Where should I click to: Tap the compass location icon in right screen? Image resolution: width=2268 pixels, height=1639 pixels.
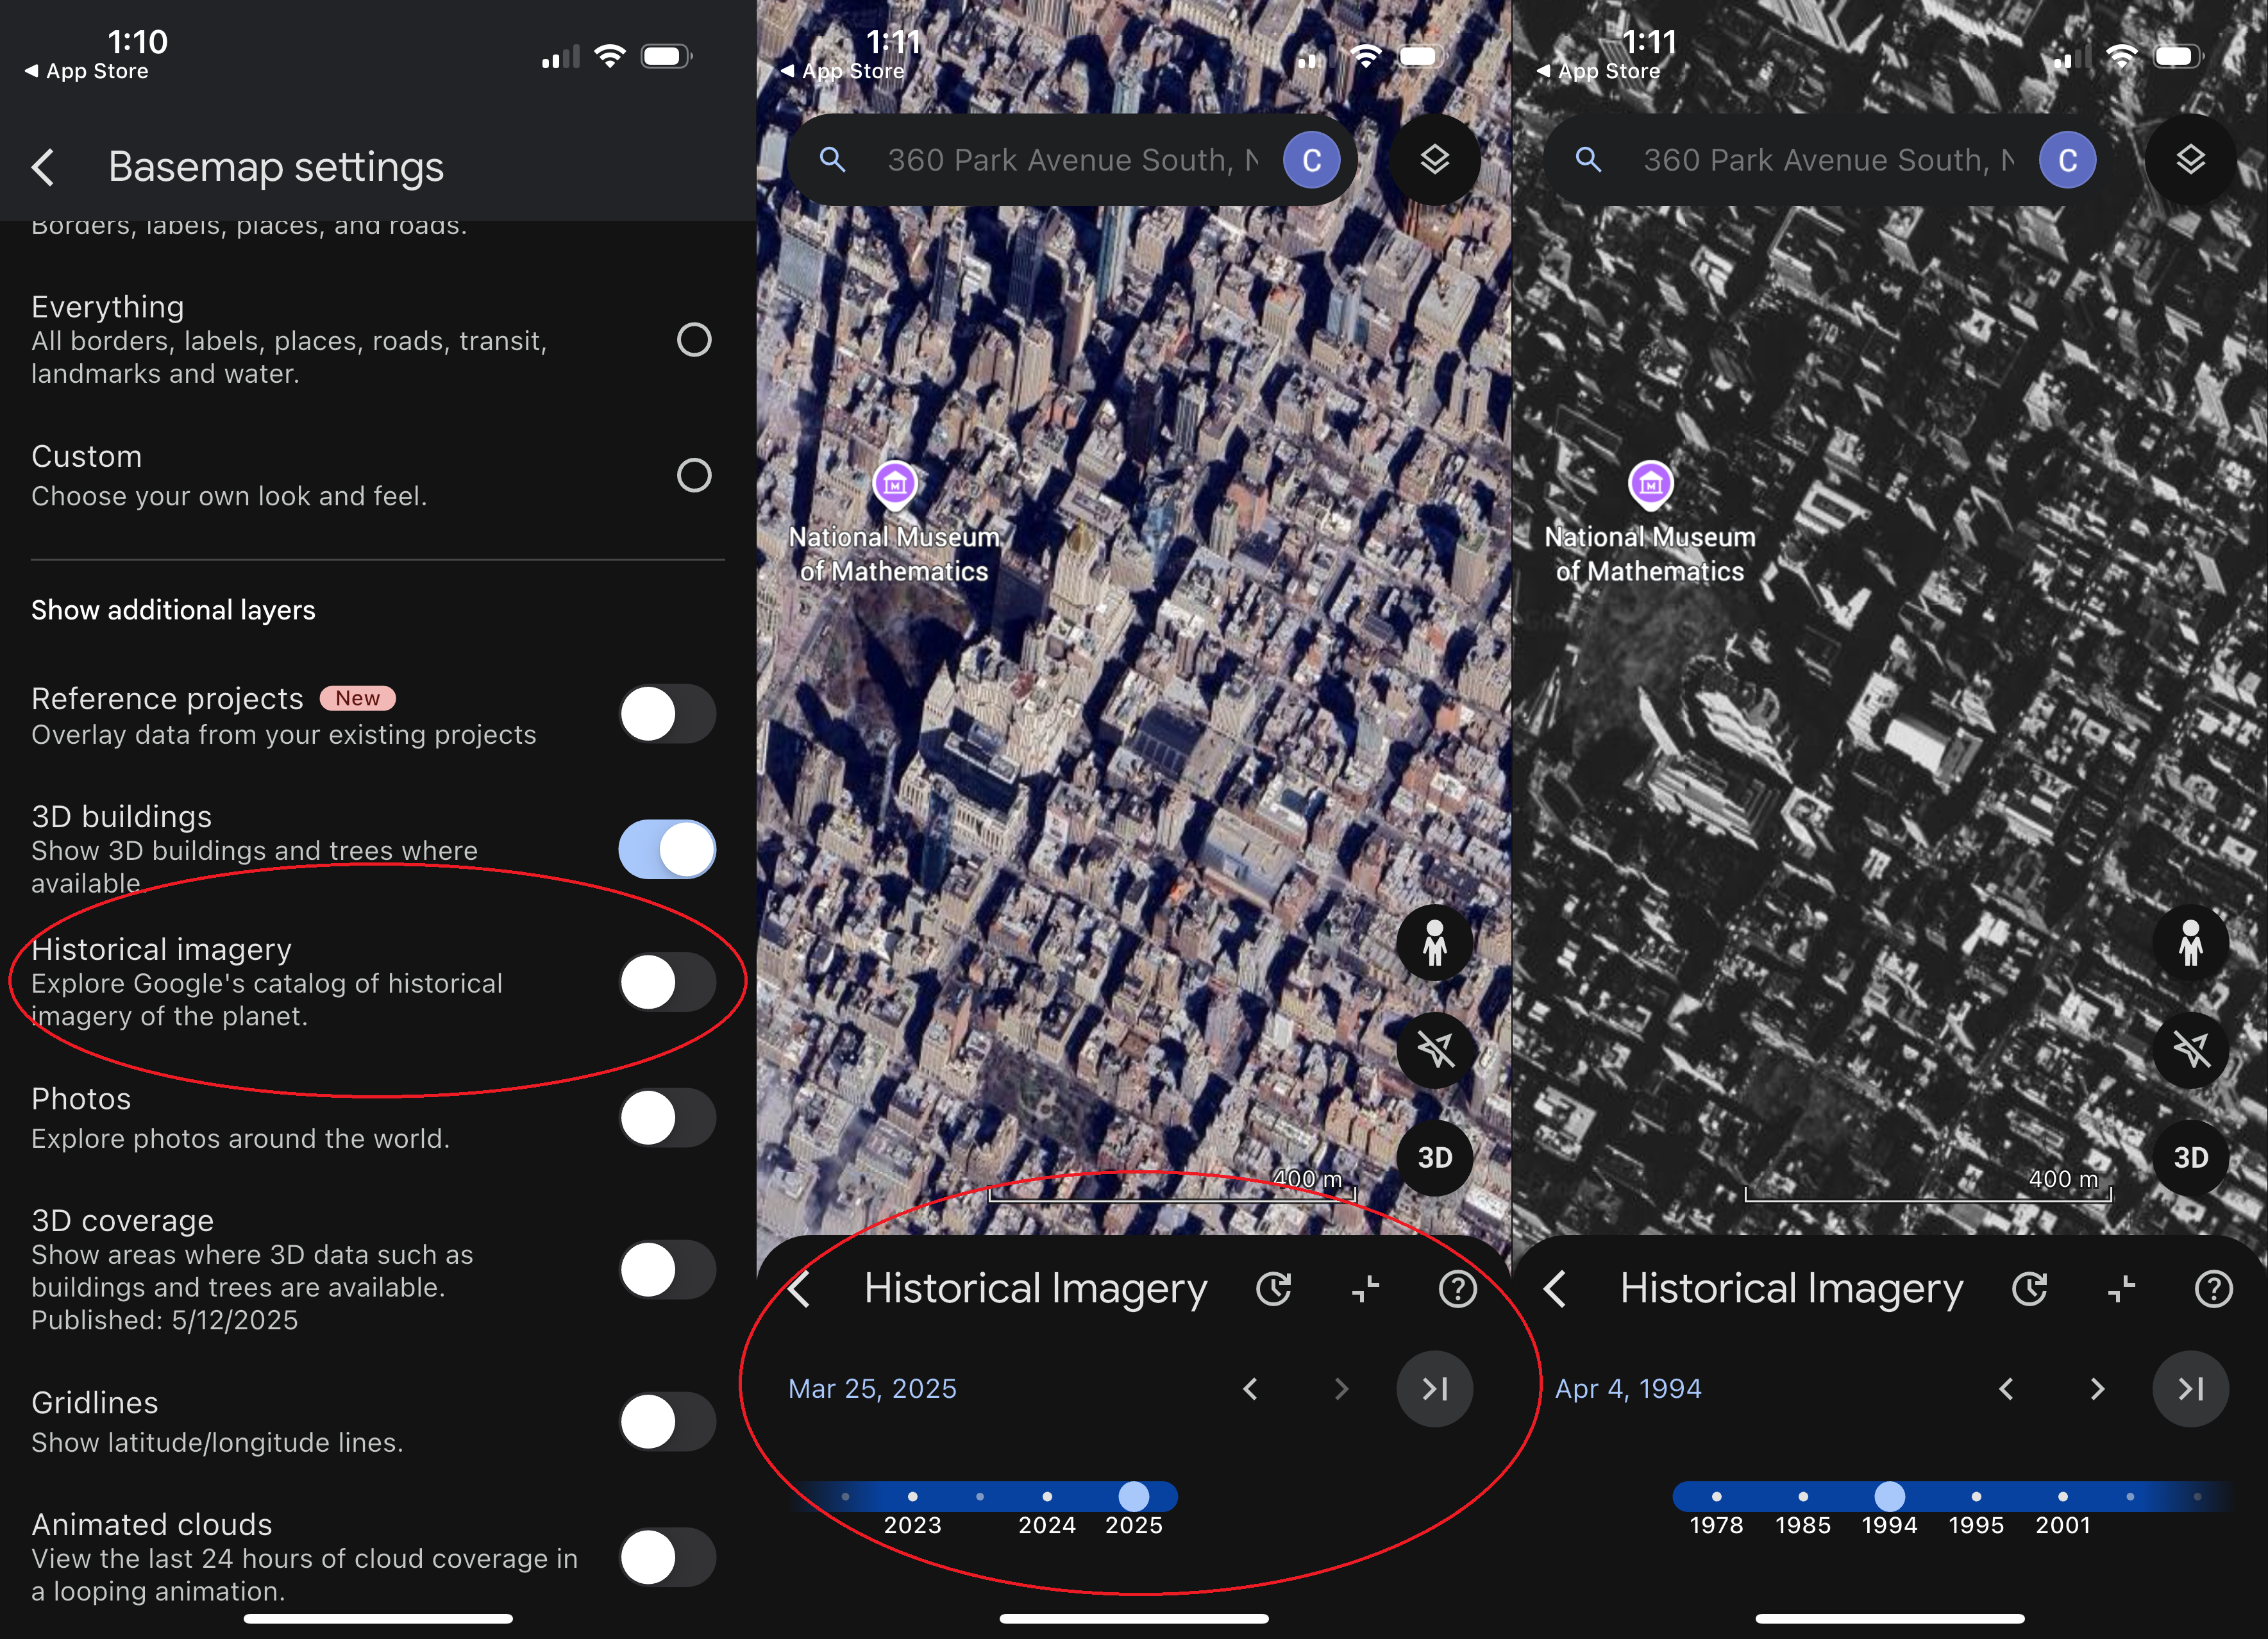coord(2190,1049)
